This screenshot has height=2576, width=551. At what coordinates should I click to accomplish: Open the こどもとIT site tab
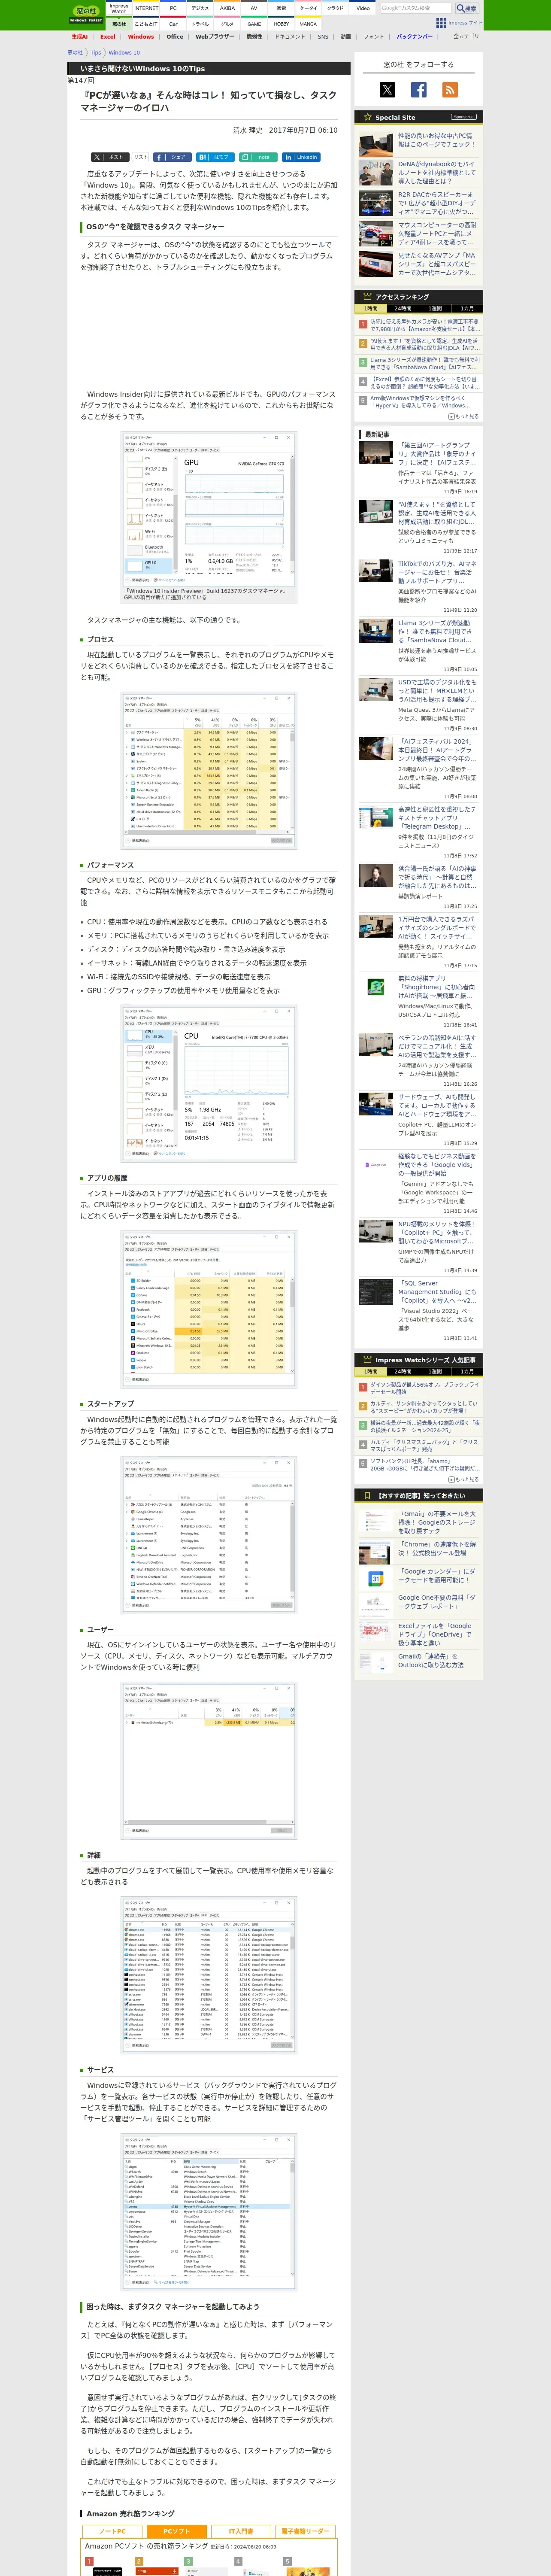146,24
